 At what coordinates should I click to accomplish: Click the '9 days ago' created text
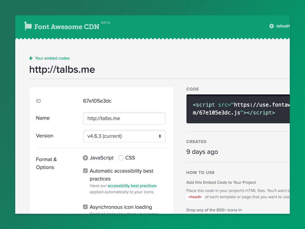202,152
